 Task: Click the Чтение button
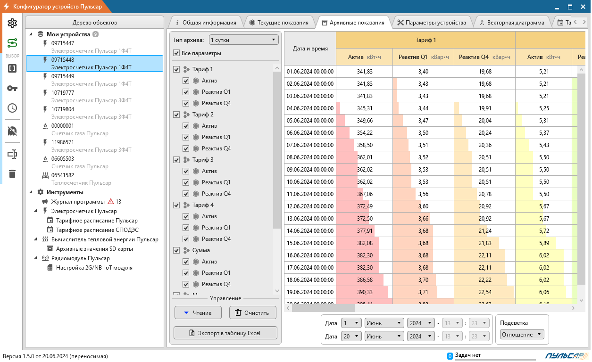pyautogui.click(x=199, y=313)
